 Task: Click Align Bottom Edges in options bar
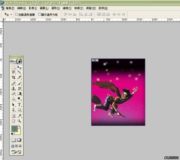[75, 14]
